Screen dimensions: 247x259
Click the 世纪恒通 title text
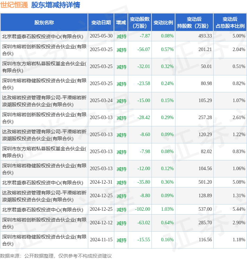pos(14,5)
